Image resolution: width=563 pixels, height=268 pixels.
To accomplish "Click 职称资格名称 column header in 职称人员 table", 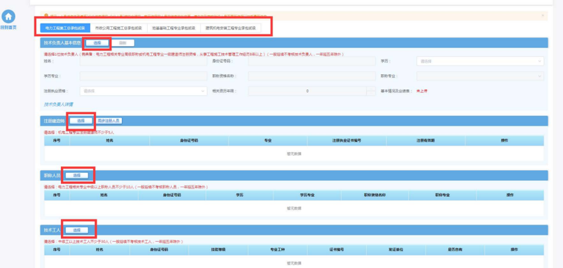I will [375, 195].
